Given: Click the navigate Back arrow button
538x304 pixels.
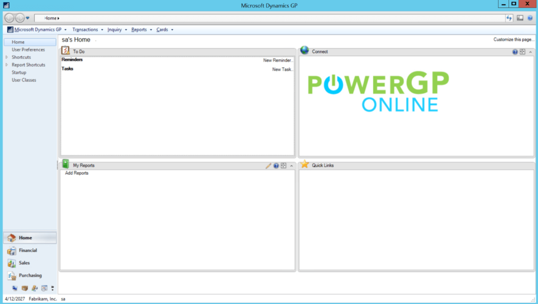Looking at the screenshot, I should (9, 18).
